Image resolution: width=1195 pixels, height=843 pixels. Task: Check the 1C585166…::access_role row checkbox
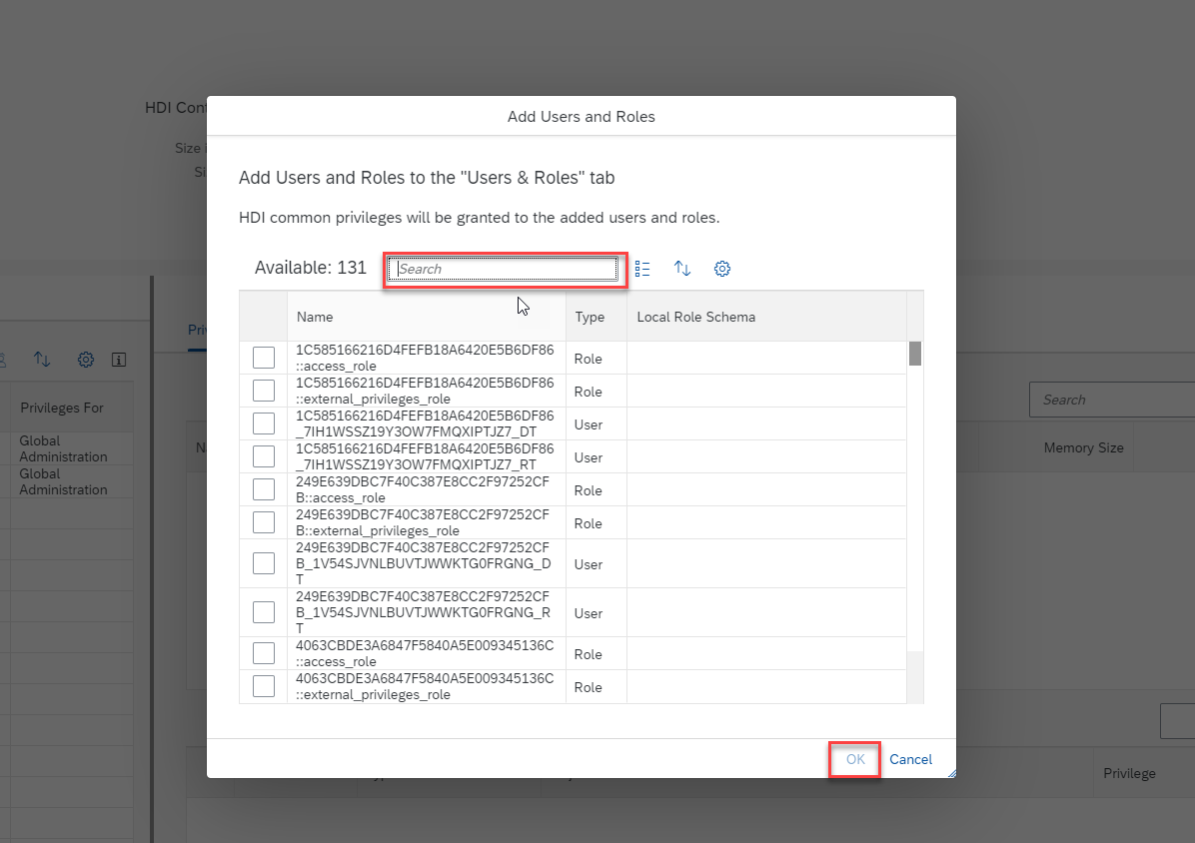pos(264,358)
